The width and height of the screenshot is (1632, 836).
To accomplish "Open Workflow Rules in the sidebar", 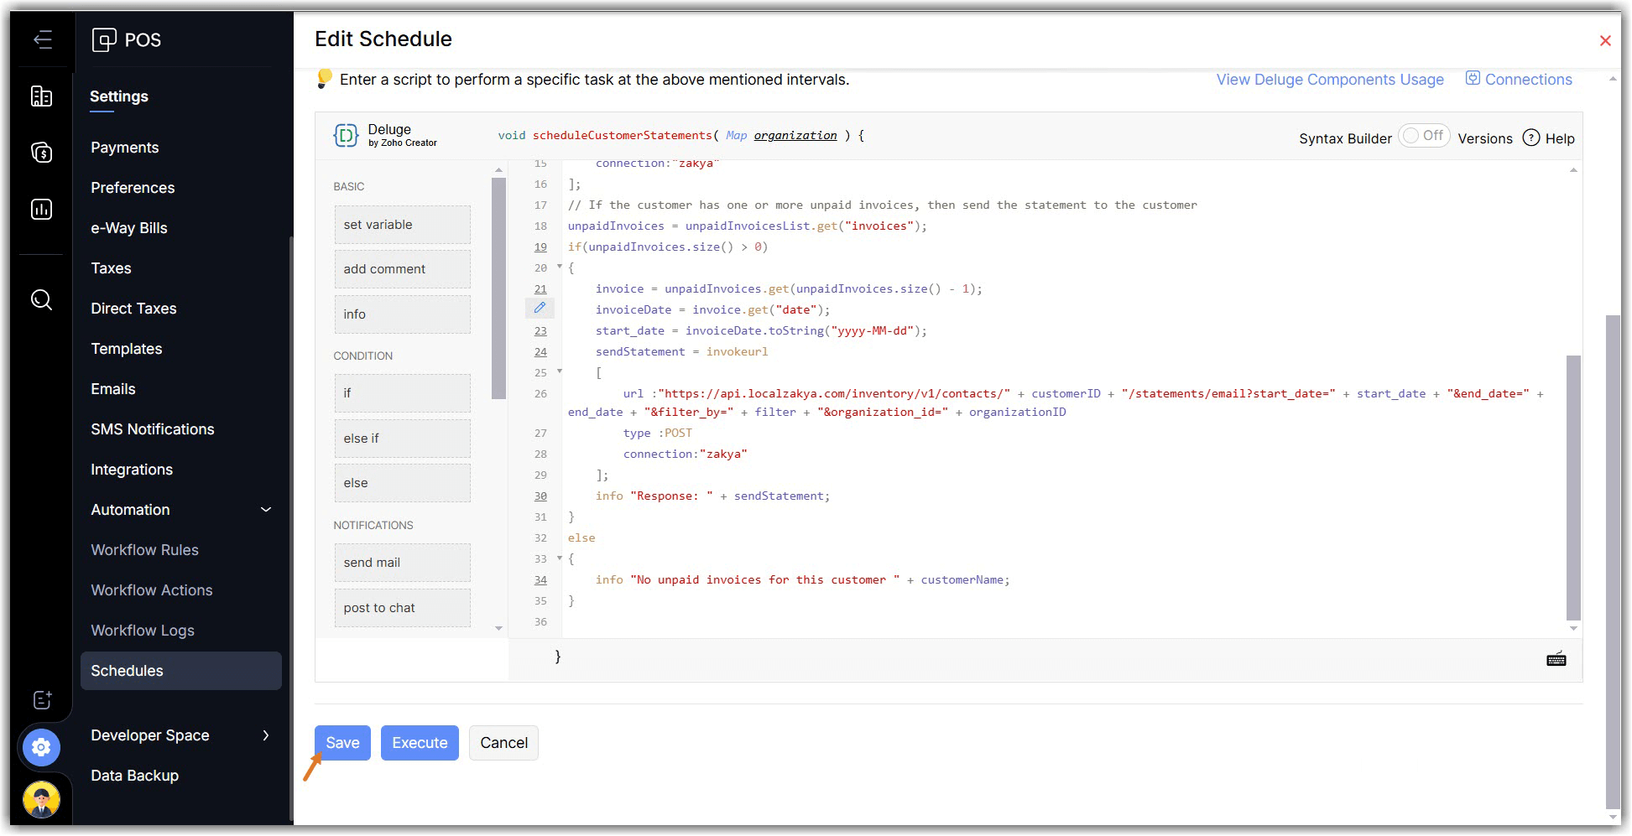I will coord(144,550).
